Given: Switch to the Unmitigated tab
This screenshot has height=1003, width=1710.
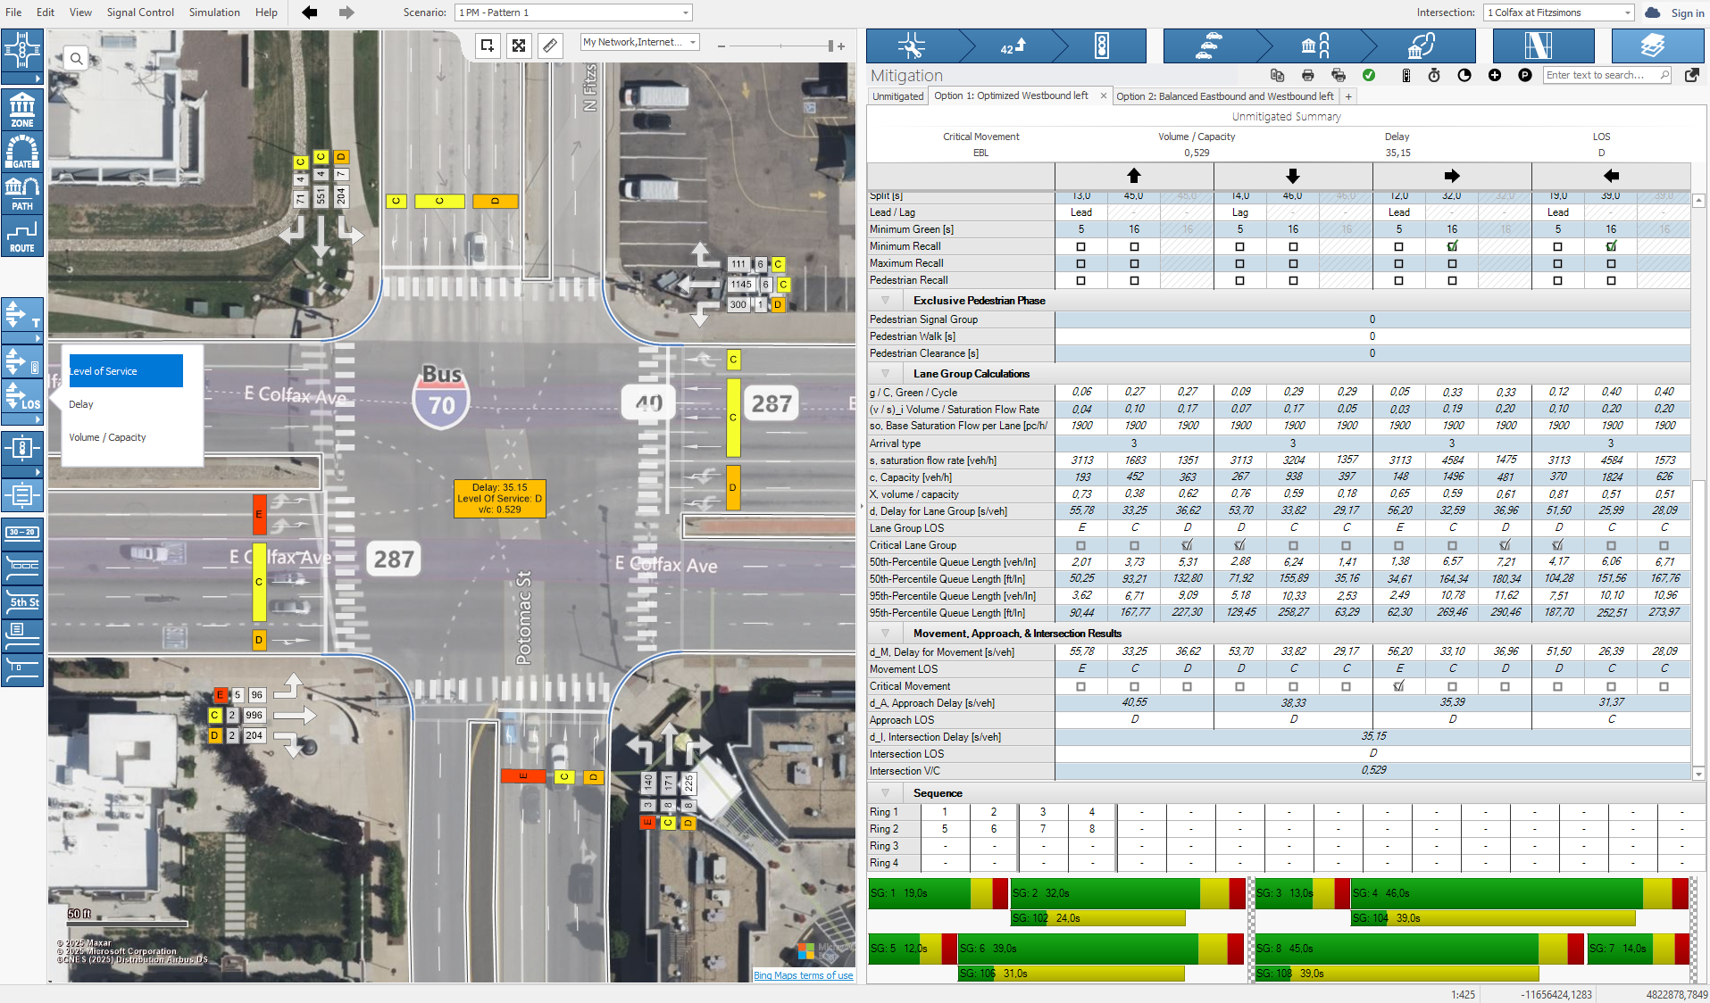Looking at the screenshot, I should 897,96.
